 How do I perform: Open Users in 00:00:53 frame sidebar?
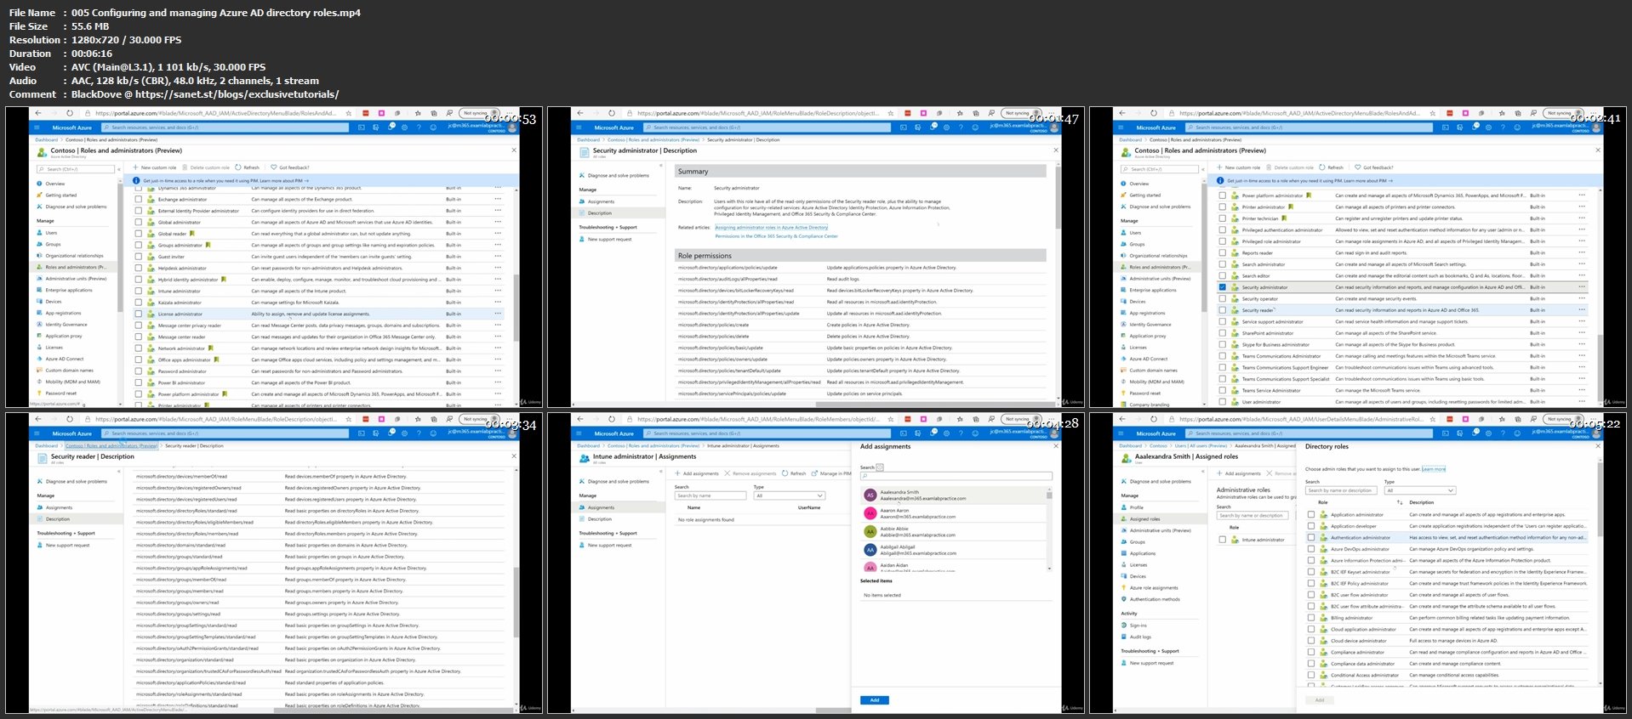[51, 233]
